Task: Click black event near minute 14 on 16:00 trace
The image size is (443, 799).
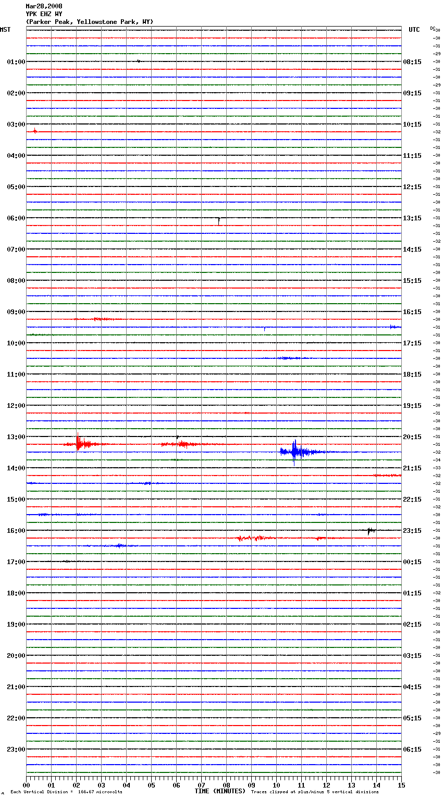Action: pos(370,531)
